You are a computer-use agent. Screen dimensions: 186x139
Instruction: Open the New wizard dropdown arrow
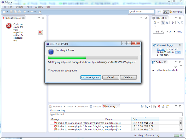click(x=8, y=11)
